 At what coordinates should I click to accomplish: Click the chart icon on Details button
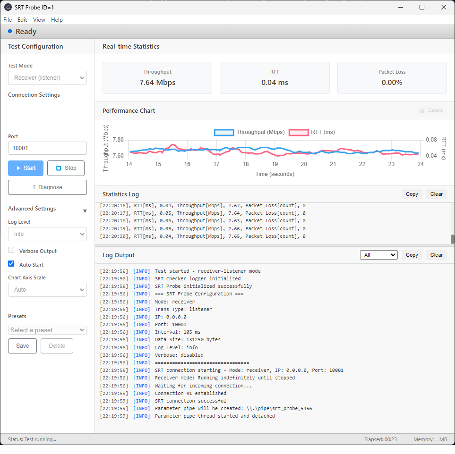(x=422, y=110)
